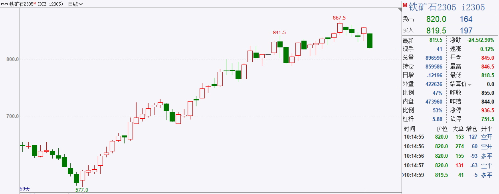
Task: Click the 867.5 high price label
Action: pos(339,18)
